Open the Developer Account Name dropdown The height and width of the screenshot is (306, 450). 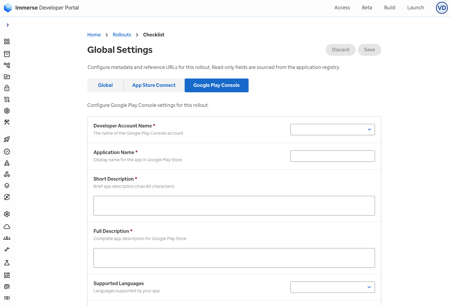[333, 130]
